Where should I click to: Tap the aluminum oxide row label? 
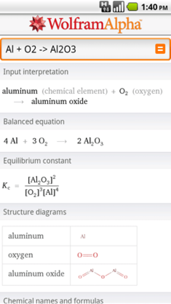(x=36, y=274)
